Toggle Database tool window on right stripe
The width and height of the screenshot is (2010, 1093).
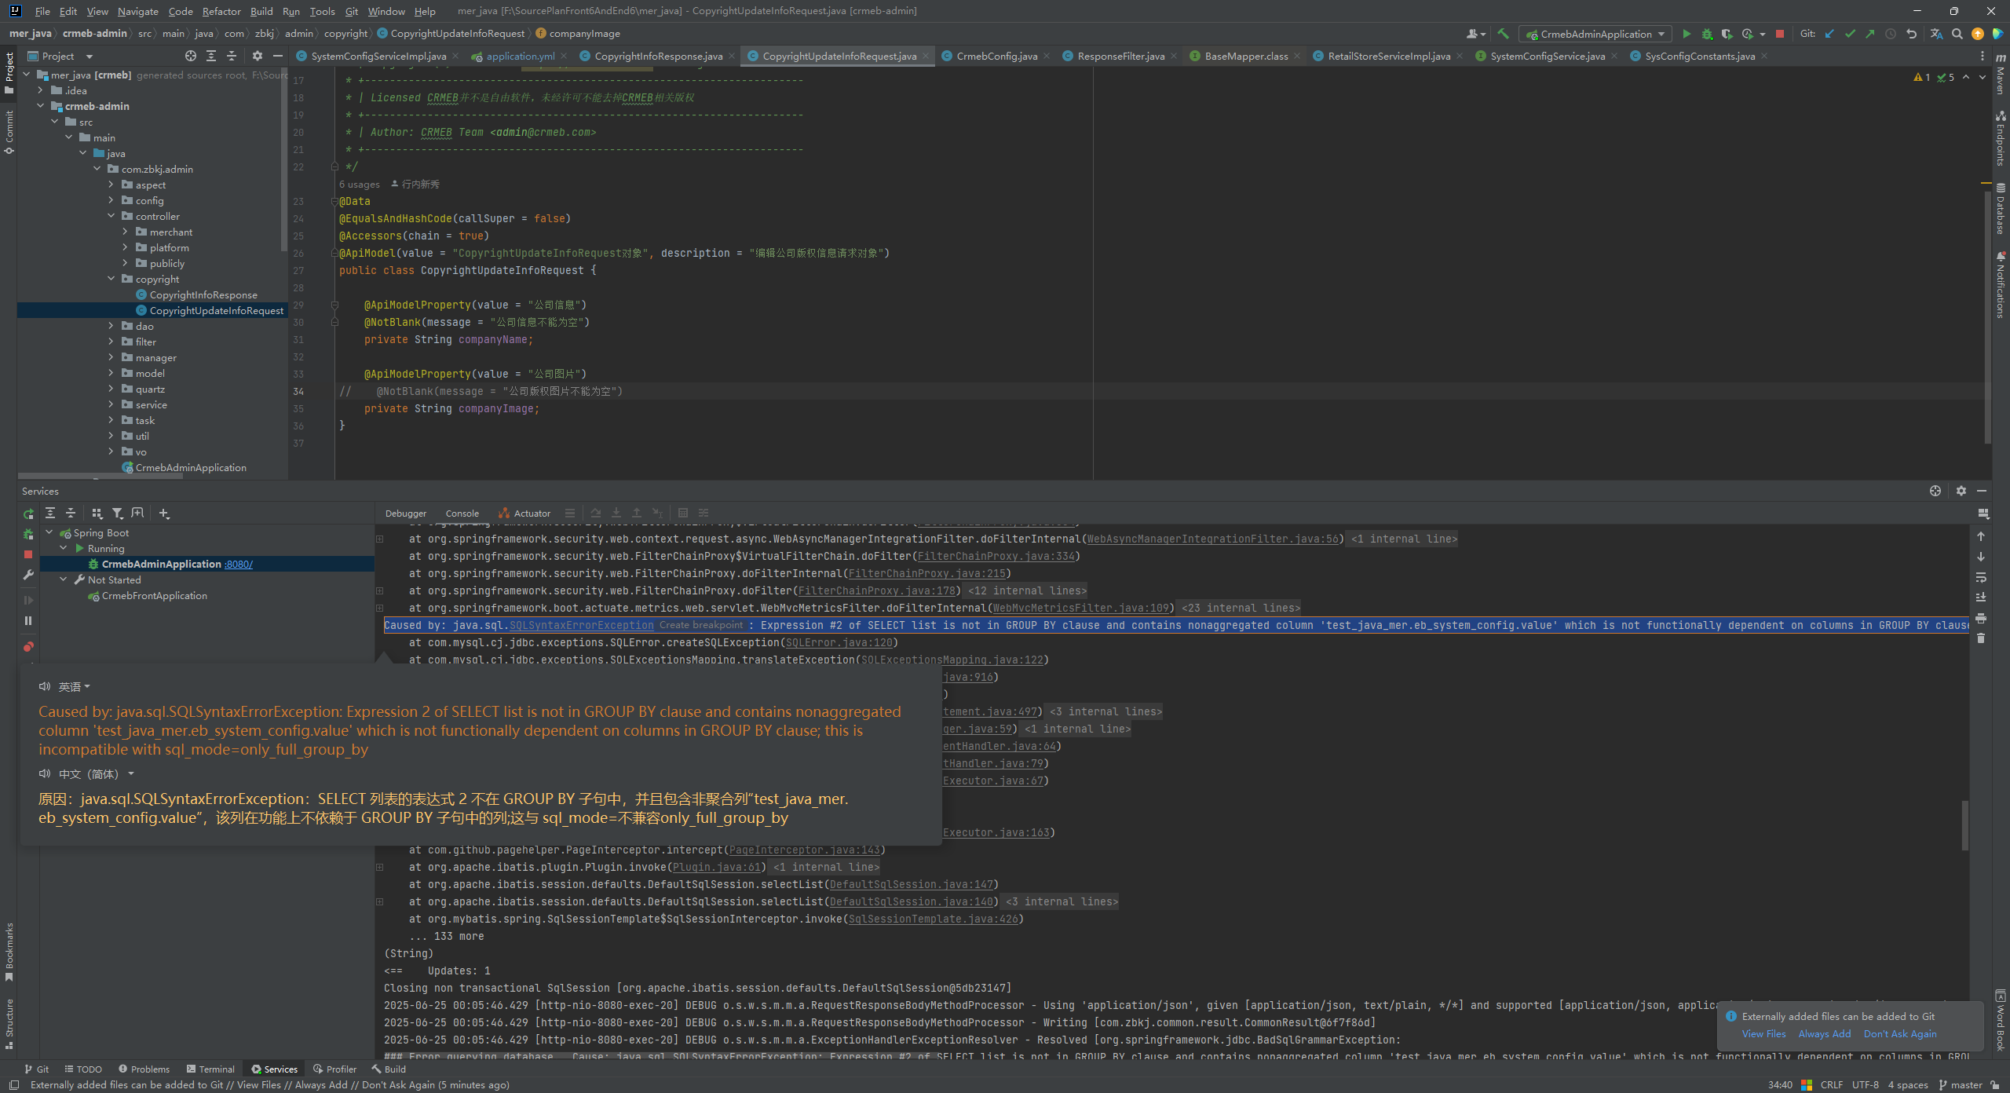(2000, 209)
